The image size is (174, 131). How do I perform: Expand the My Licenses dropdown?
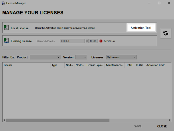point(121,57)
